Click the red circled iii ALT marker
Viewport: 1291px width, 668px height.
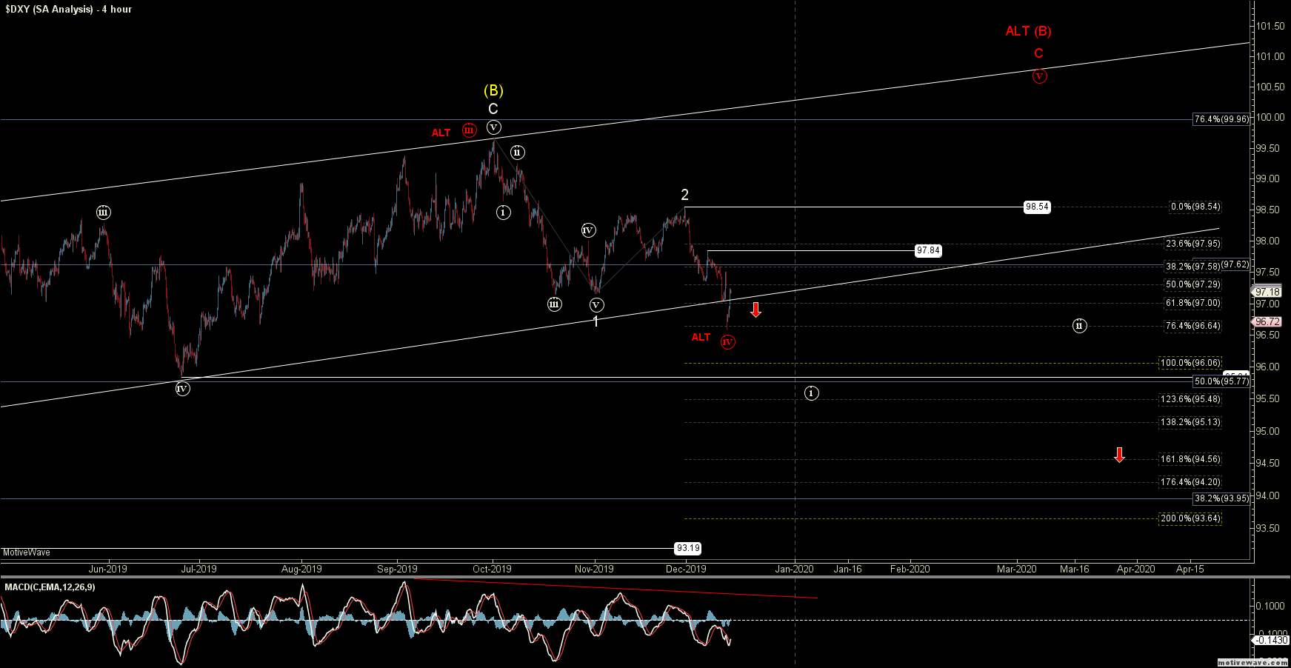pyautogui.click(x=469, y=130)
